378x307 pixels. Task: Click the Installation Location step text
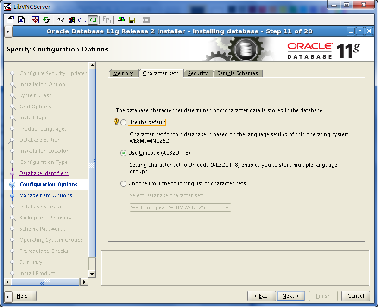click(44, 151)
